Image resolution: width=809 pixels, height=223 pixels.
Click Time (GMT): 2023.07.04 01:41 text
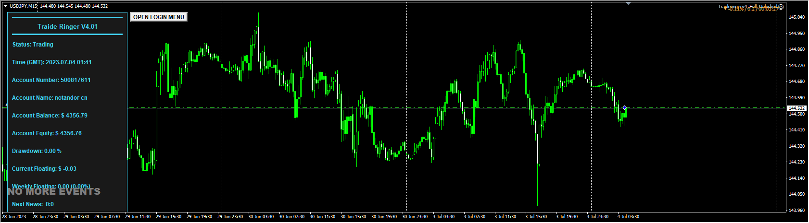pos(51,62)
